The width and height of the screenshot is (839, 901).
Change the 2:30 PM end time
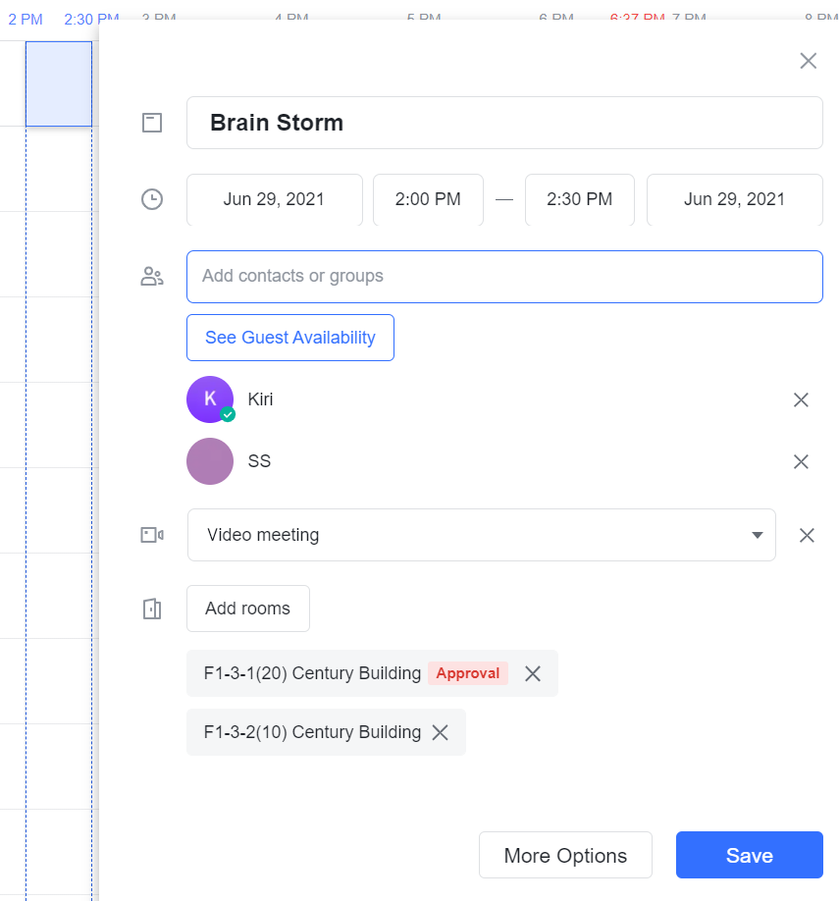pos(579,199)
